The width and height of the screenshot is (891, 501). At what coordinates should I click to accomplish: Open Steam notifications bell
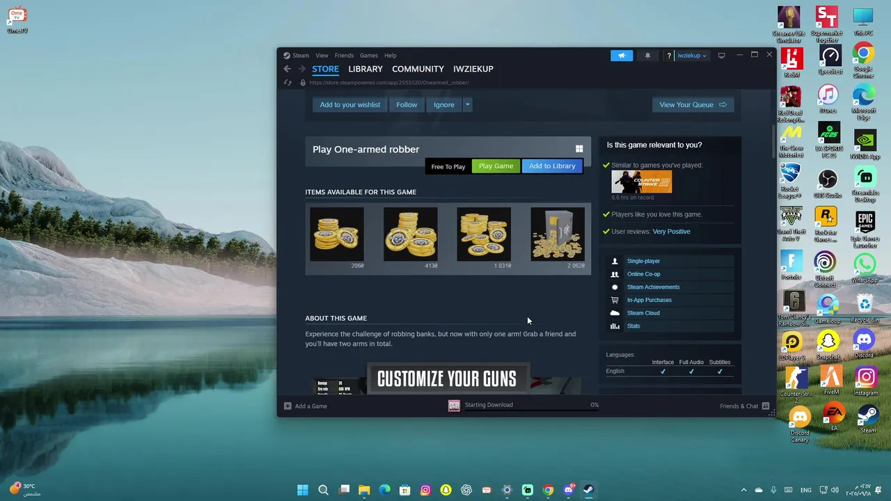pyautogui.click(x=647, y=56)
